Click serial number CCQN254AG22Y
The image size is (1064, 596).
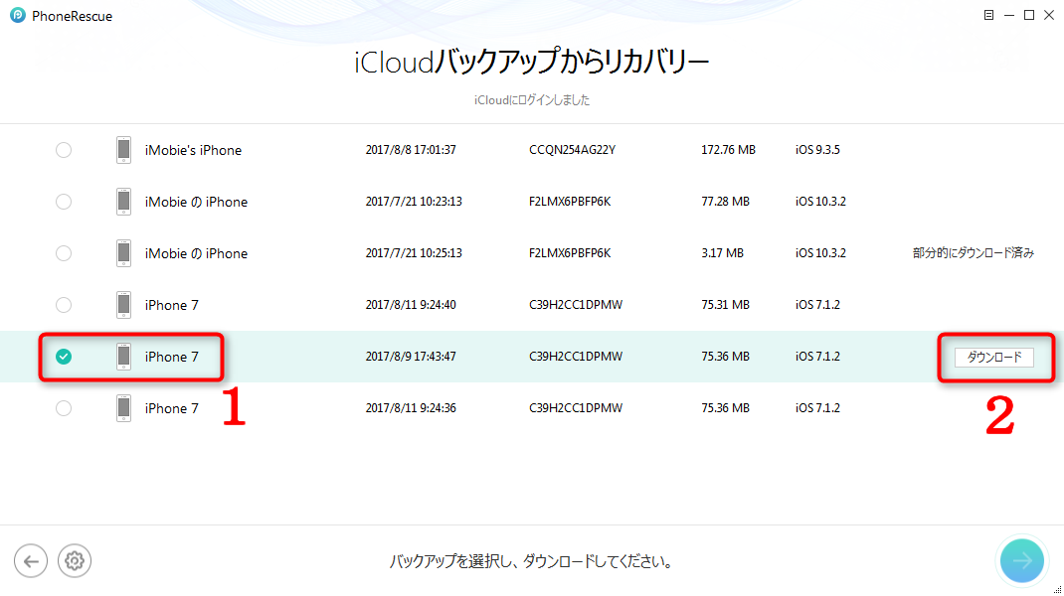coord(572,150)
